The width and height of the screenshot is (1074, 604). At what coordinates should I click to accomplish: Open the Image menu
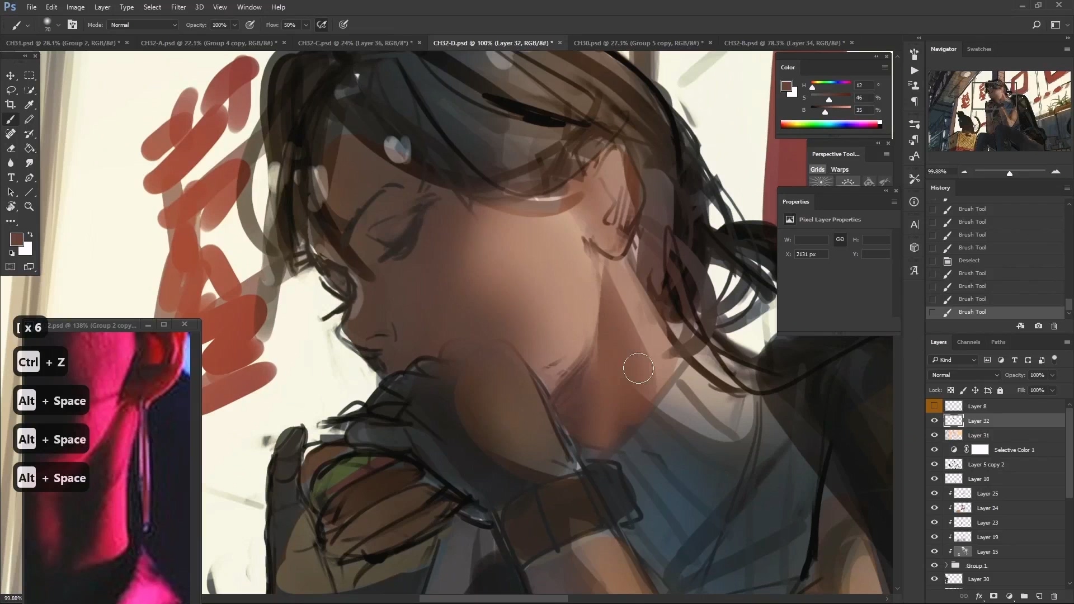[x=76, y=7]
